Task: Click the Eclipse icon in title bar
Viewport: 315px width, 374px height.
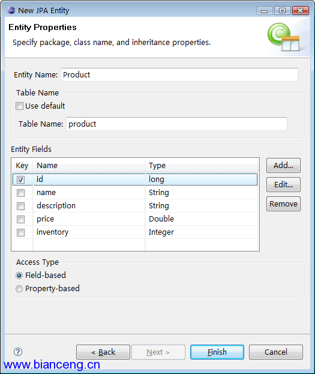Action: coord(11,10)
